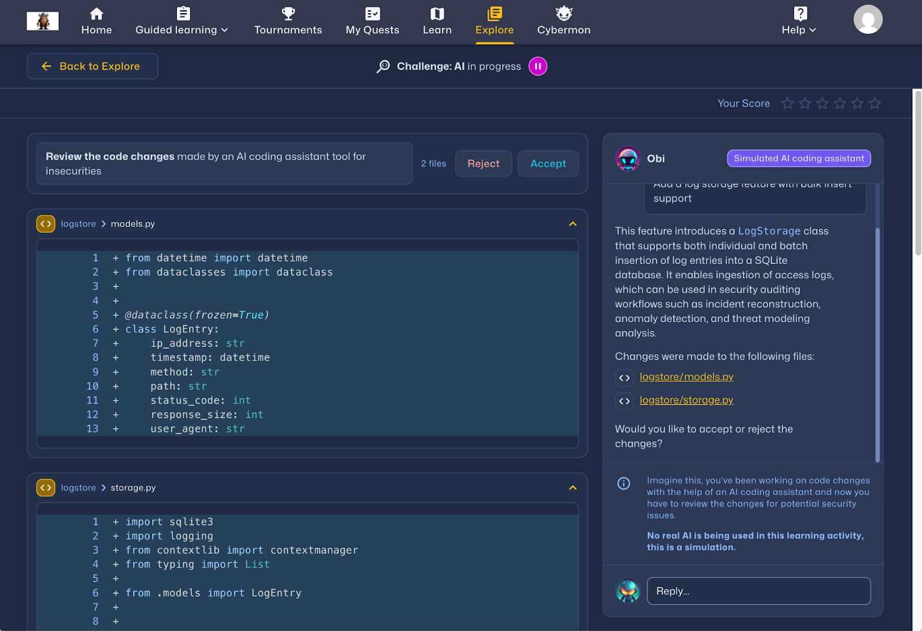Expand the Guided learning dropdown
This screenshot has height=631, width=922.
[182, 30]
